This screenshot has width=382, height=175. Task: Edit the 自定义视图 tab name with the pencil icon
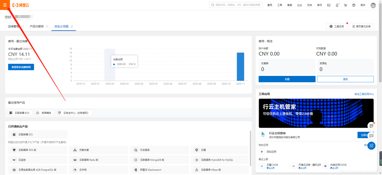pos(72,26)
